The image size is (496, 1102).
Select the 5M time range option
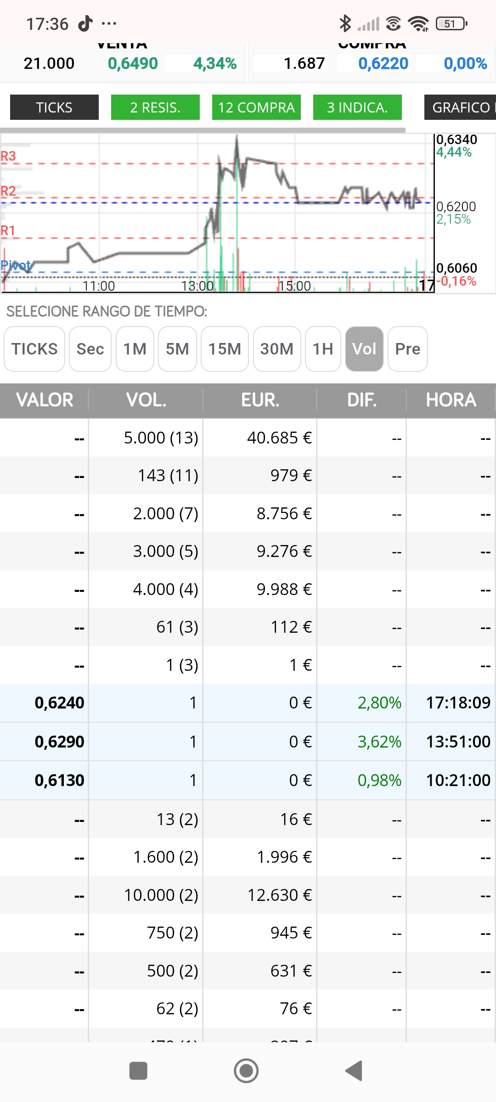(x=177, y=349)
